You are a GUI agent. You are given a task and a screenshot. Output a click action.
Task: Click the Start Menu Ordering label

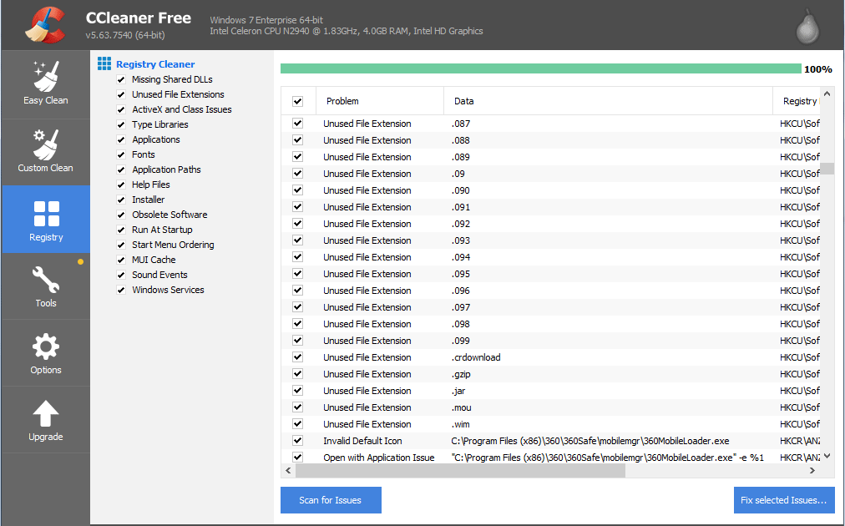[x=173, y=245]
